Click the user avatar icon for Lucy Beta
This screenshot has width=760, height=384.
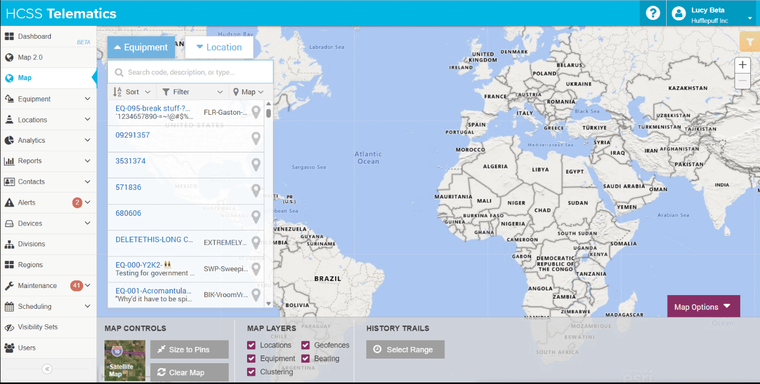point(679,14)
